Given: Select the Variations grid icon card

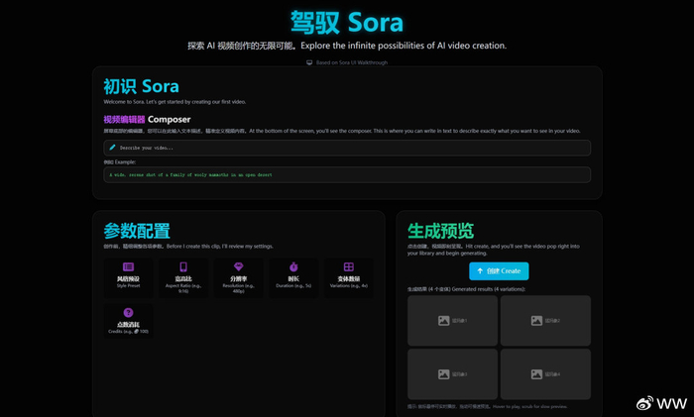Looking at the screenshot, I should tap(349, 276).
